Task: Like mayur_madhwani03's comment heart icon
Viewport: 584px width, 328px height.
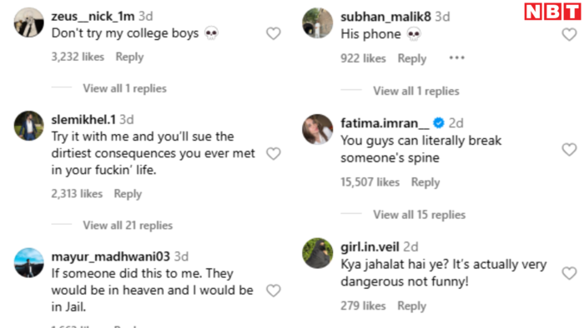Action: 274,291
